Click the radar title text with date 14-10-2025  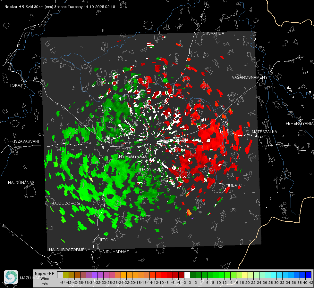click(x=60, y=7)
